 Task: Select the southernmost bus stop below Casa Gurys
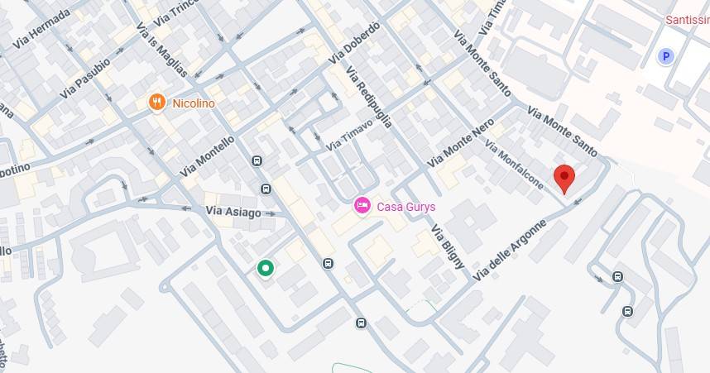(x=361, y=323)
